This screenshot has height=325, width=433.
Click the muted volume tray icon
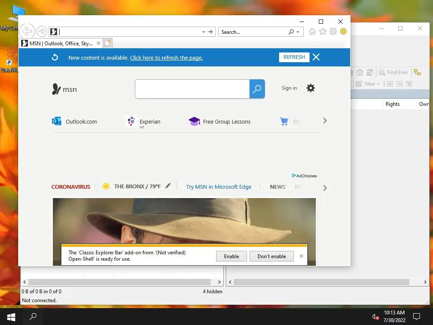click(x=375, y=317)
